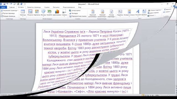This screenshot has width=177, height=99.
Task: Open the Верхний колонтитул header menu
Action: tap(93, 13)
